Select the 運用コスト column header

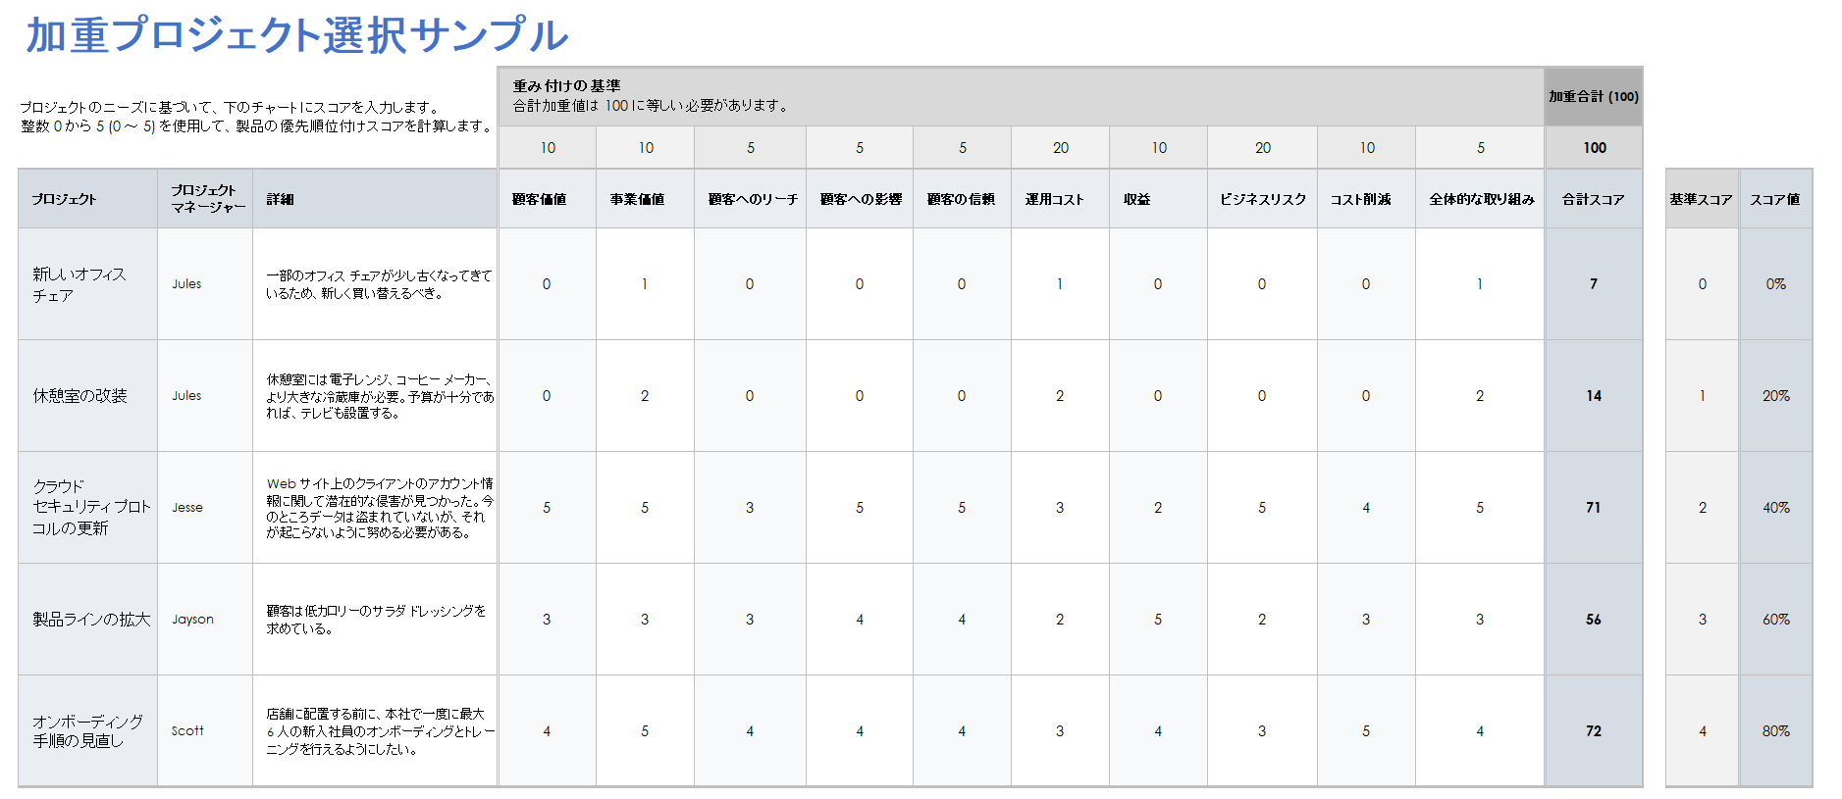tap(1060, 199)
